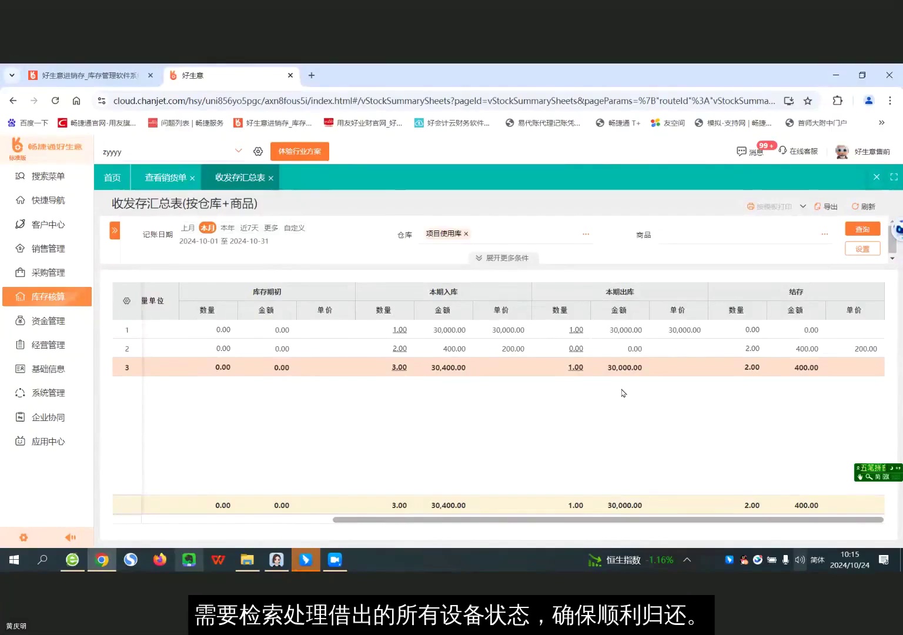Screen dimensions: 903x635
Task: Click the 在线客服 headset icon
Action: click(x=783, y=151)
